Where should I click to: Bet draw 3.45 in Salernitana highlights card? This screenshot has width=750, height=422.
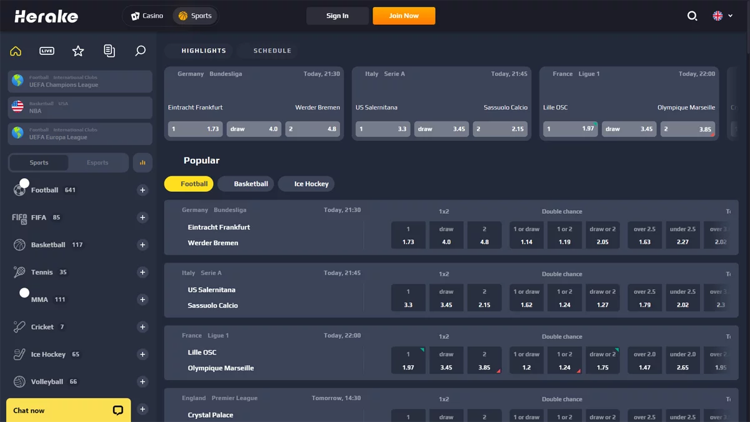tap(441, 129)
